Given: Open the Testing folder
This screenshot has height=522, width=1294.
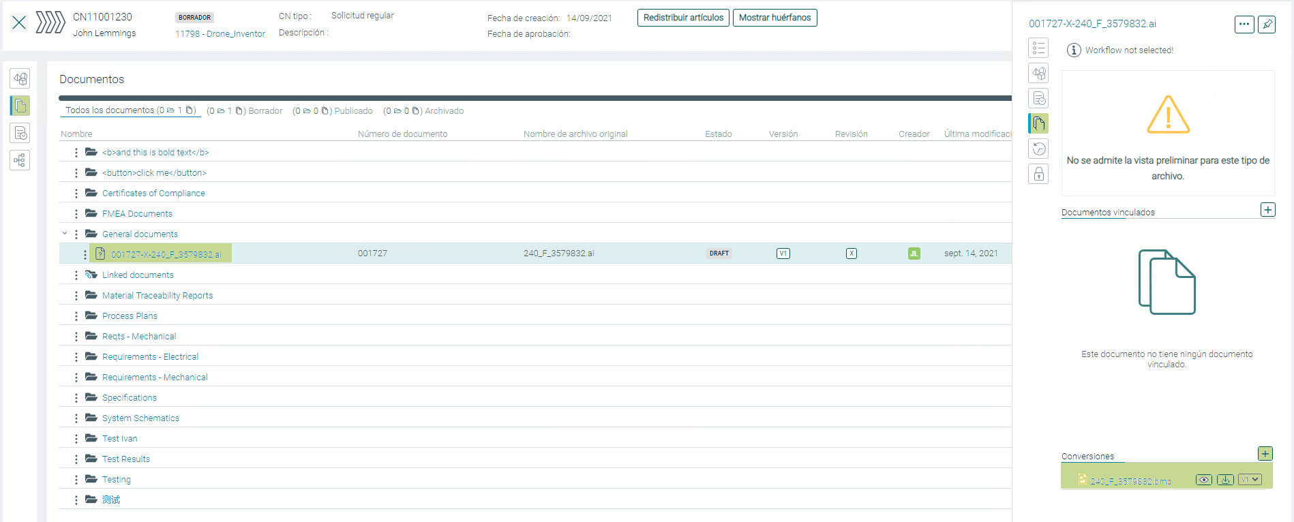Looking at the screenshot, I should (117, 480).
